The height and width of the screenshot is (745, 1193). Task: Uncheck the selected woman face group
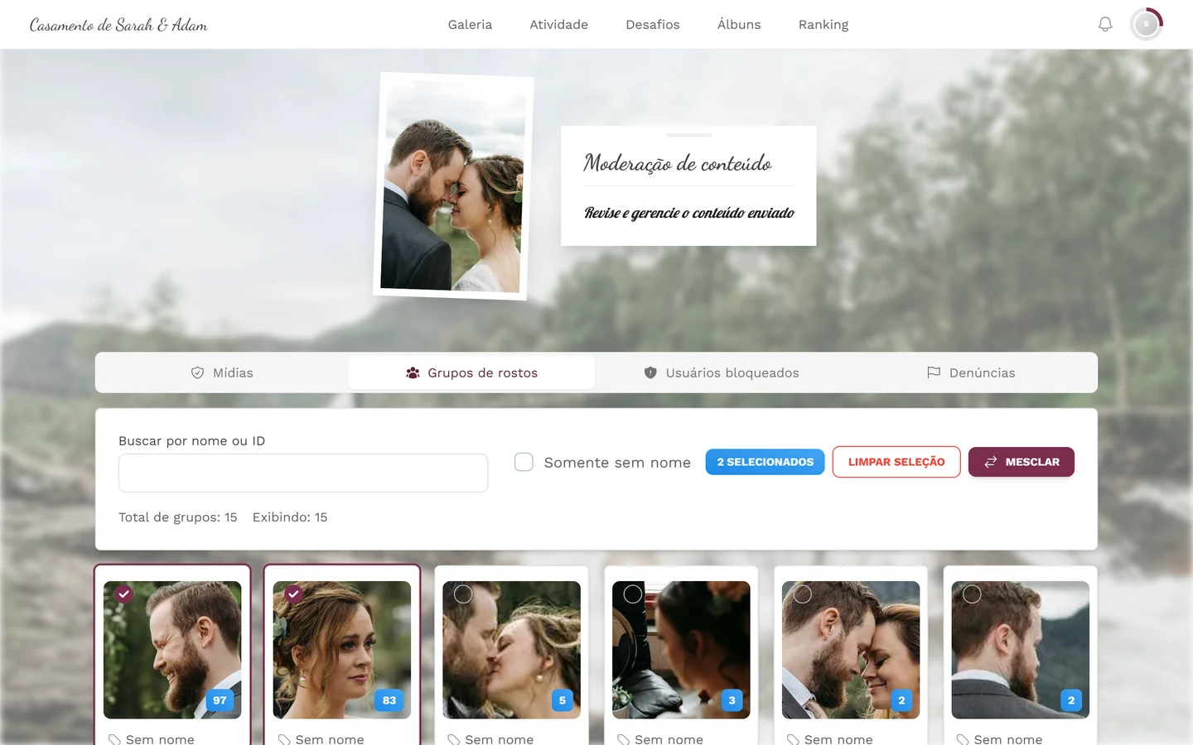[x=293, y=594]
